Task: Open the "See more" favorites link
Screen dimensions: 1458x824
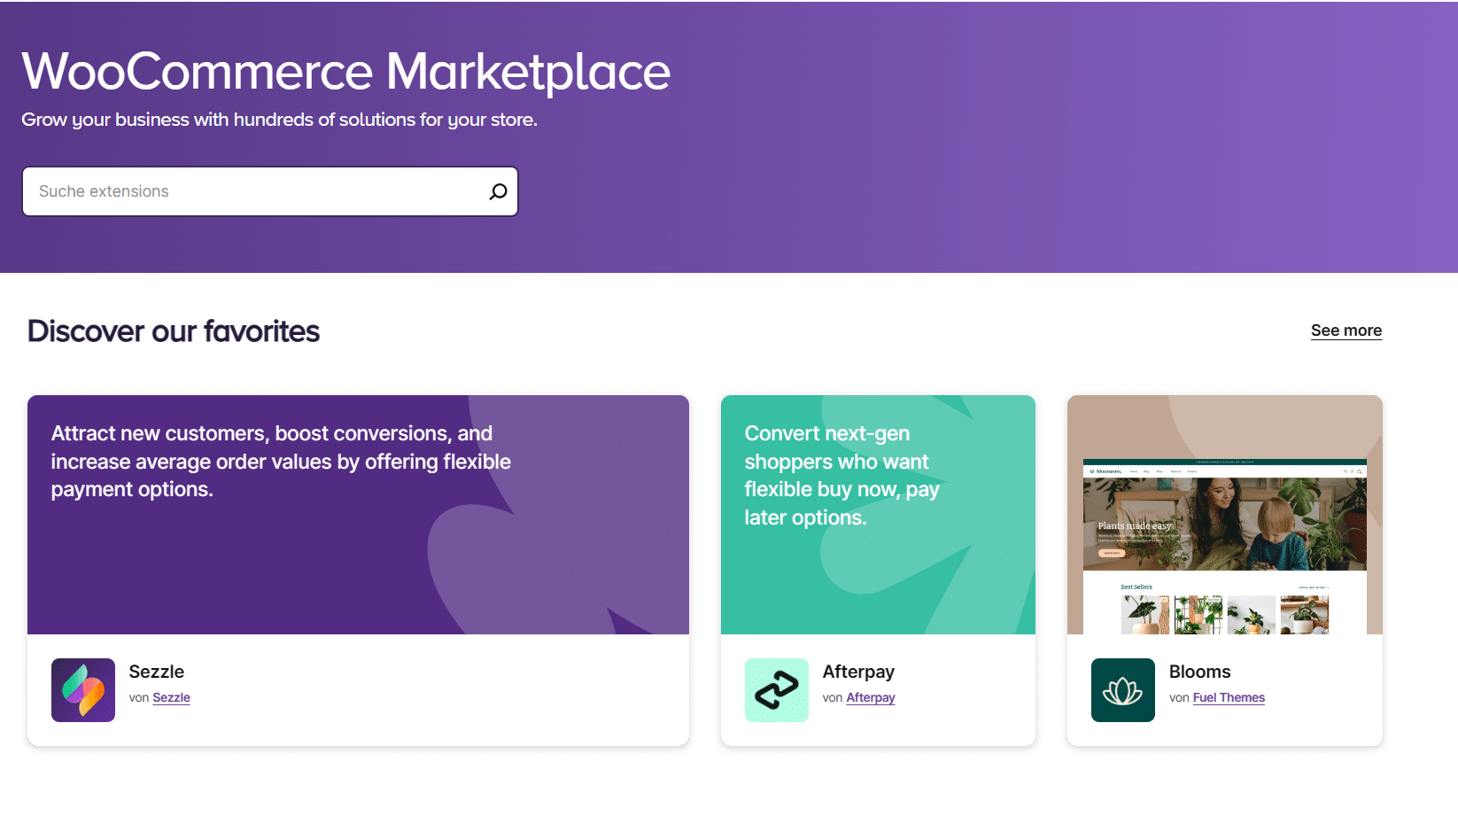Action: (x=1346, y=330)
